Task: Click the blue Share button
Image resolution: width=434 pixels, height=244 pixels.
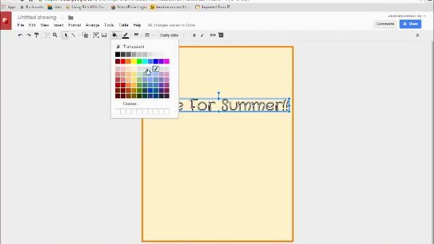Action: point(410,24)
